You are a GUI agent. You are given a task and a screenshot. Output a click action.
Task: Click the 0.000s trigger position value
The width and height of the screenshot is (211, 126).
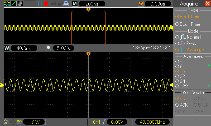click(x=158, y=4)
